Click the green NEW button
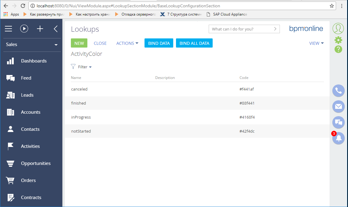The width and height of the screenshot is (348, 207). (79, 43)
